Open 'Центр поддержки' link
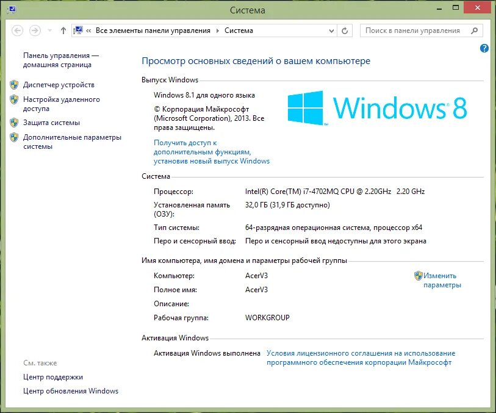496x413 pixels. coord(53,377)
